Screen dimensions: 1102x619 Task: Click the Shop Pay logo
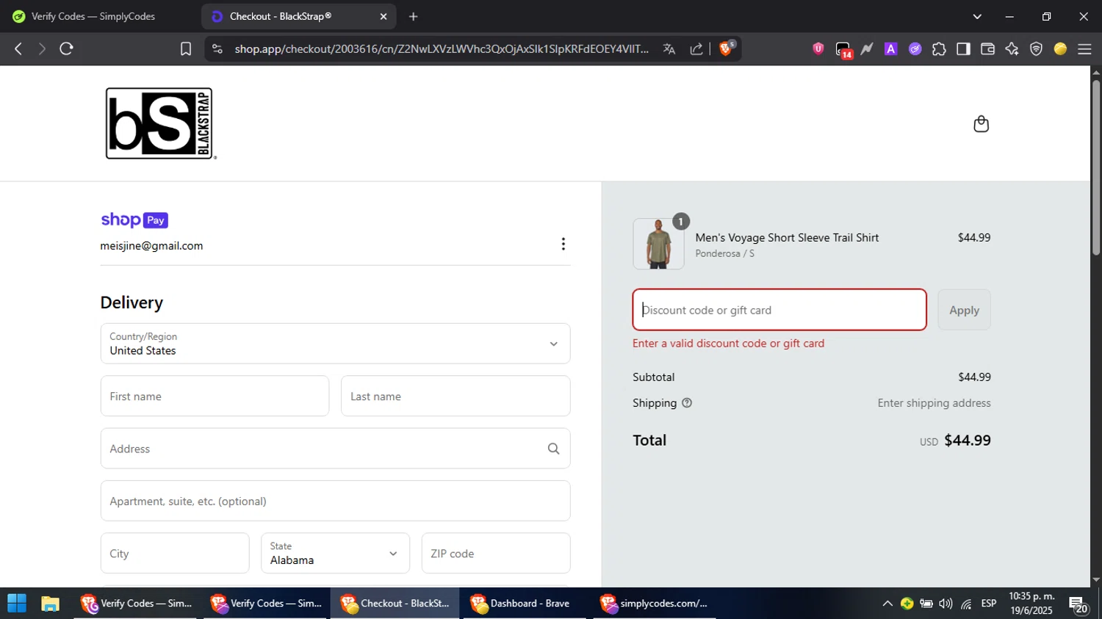coord(134,220)
